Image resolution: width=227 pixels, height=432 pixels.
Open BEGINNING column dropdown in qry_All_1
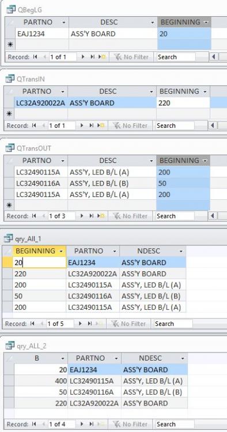point(61,251)
